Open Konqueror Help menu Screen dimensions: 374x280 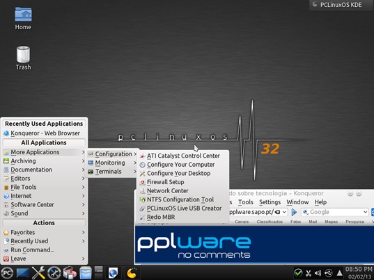[320, 202]
